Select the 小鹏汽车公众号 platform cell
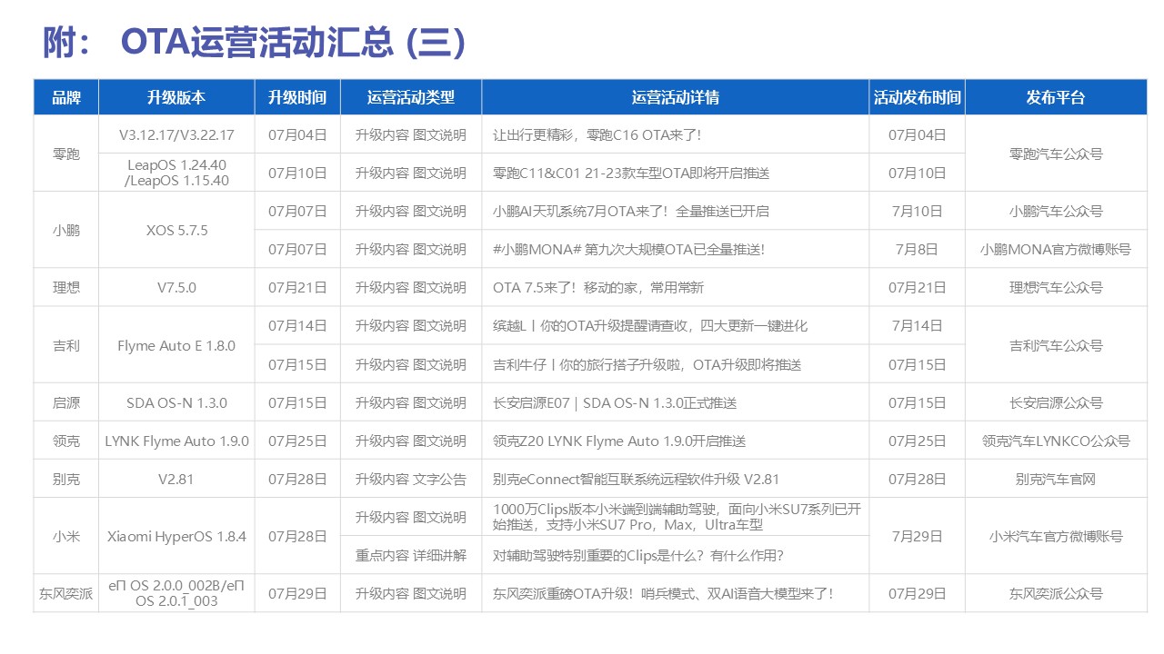 (x=1056, y=211)
